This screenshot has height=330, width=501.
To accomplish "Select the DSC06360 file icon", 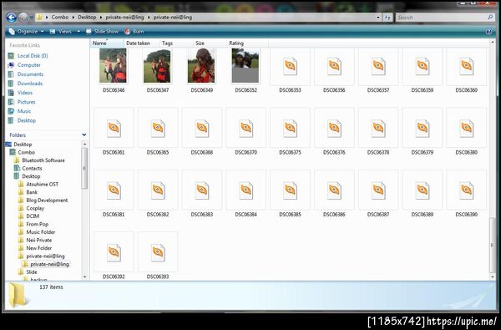I will (467, 67).
